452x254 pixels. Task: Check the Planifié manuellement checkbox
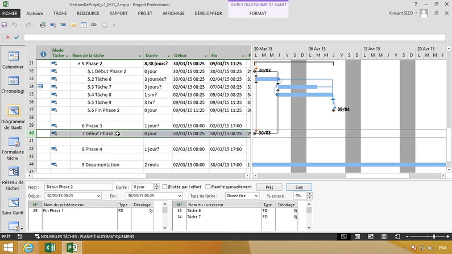pyautogui.click(x=208, y=186)
